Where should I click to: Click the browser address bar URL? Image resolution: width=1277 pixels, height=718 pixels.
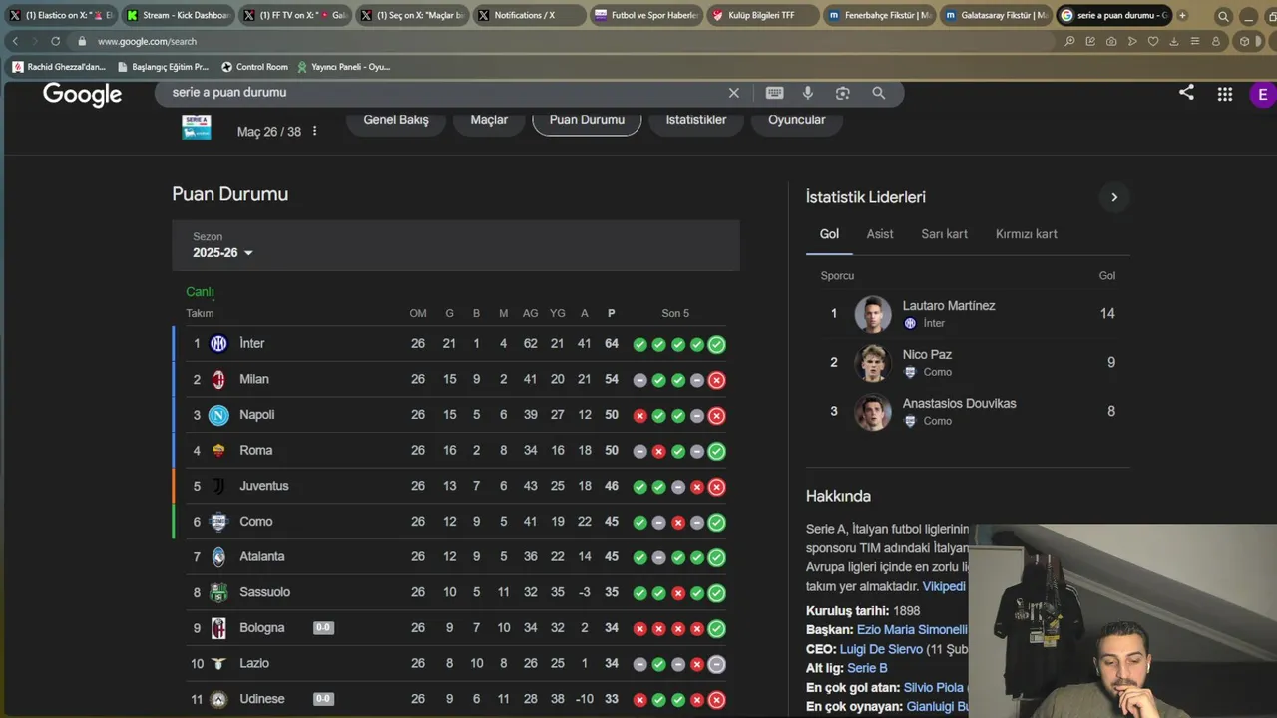[147, 41]
